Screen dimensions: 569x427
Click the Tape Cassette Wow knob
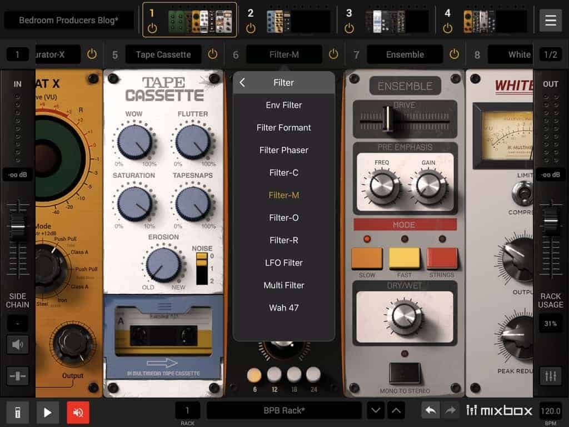point(134,142)
